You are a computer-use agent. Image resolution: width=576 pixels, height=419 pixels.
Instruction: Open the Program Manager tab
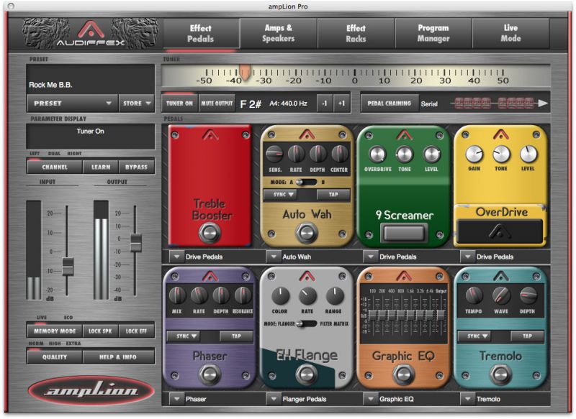click(x=433, y=33)
